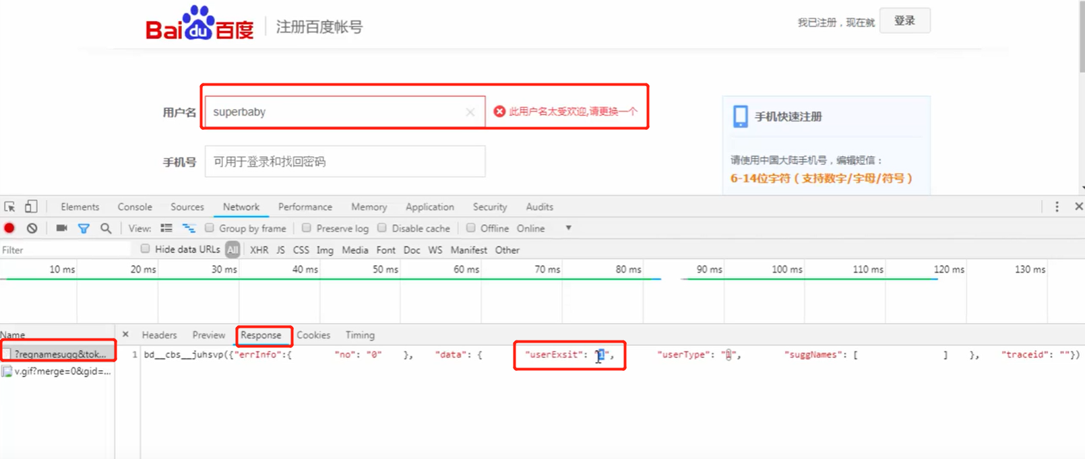Image resolution: width=1085 pixels, height=459 pixels.
Task: Switch to the Console tab
Action: (135, 207)
